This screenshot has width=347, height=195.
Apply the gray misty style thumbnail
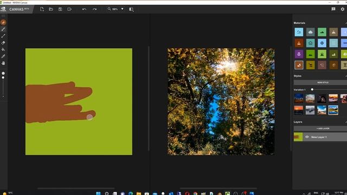310,110
